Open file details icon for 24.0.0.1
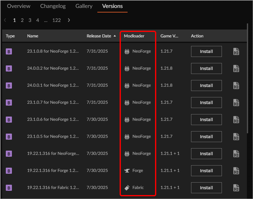The image size is (253, 199). (x=236, y=86)
